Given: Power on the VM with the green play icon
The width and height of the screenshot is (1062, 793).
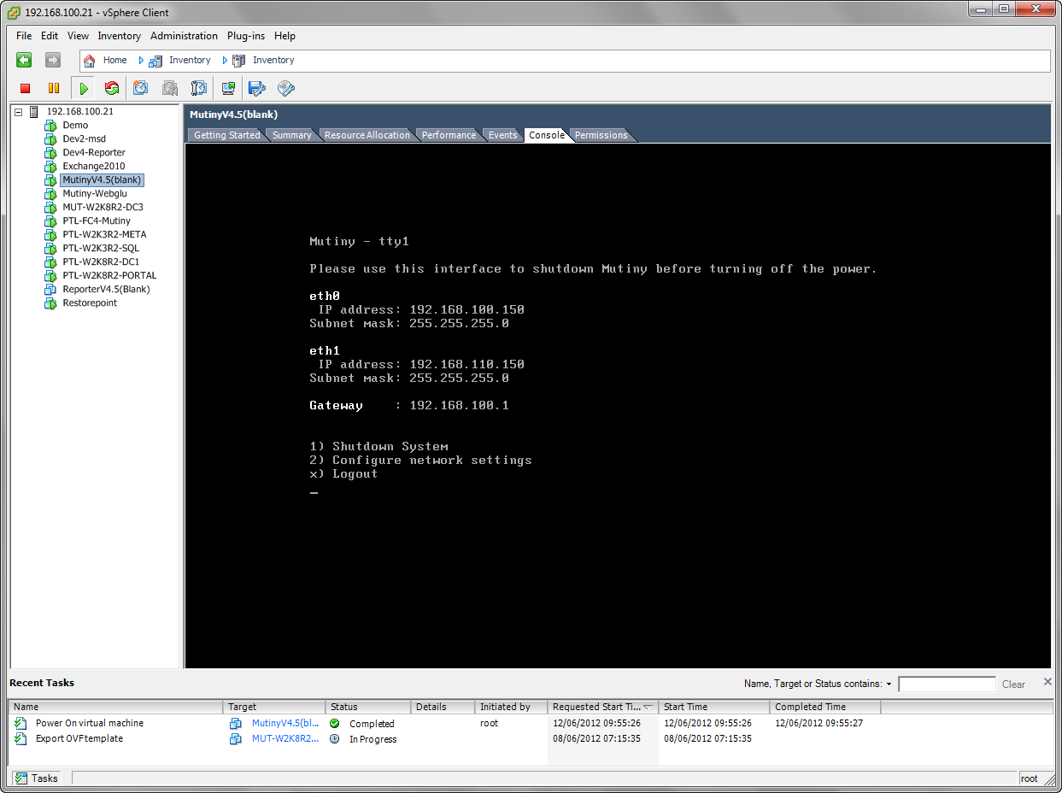Looking at the screenshot, I should click(83, 88).
